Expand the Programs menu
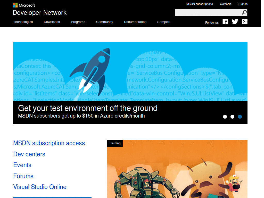This screenshot has width=264, height=198. [78, 22]
